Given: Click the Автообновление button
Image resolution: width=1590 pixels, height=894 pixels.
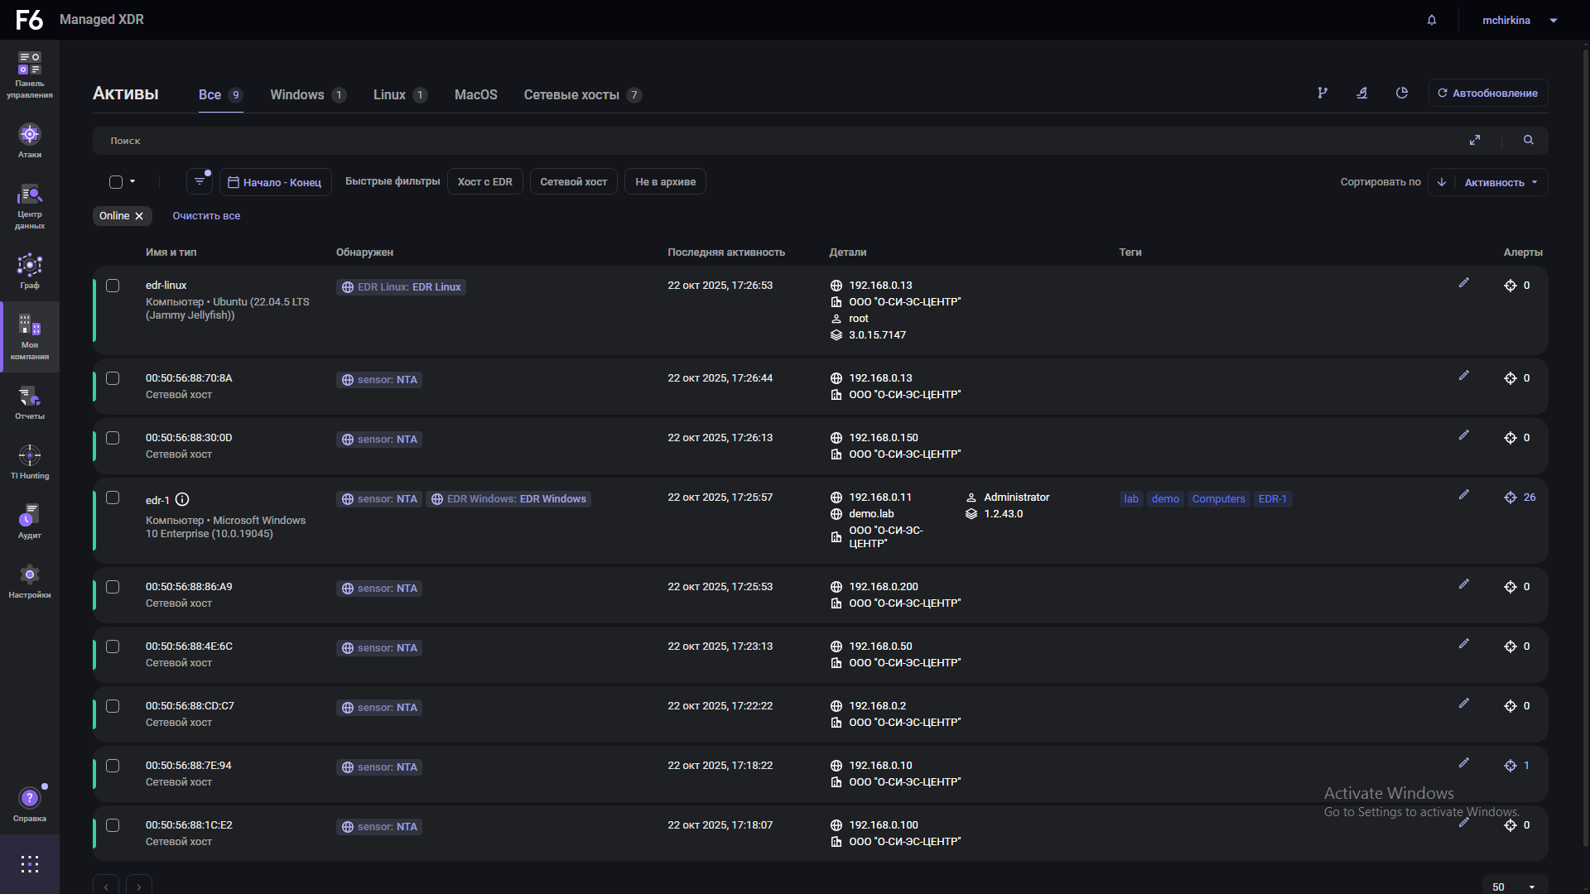Looking at the screenshot, I should (1487, 94).
